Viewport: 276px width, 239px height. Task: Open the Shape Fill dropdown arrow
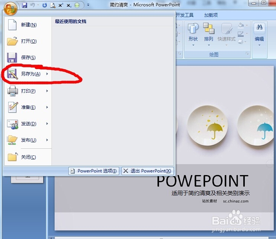coord(247,26)
